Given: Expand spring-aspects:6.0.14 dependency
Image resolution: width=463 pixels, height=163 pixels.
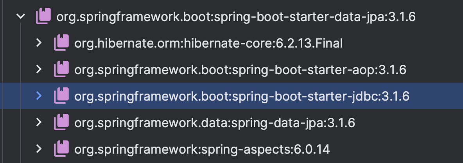Looking at the screenshot, I should 39,149.
